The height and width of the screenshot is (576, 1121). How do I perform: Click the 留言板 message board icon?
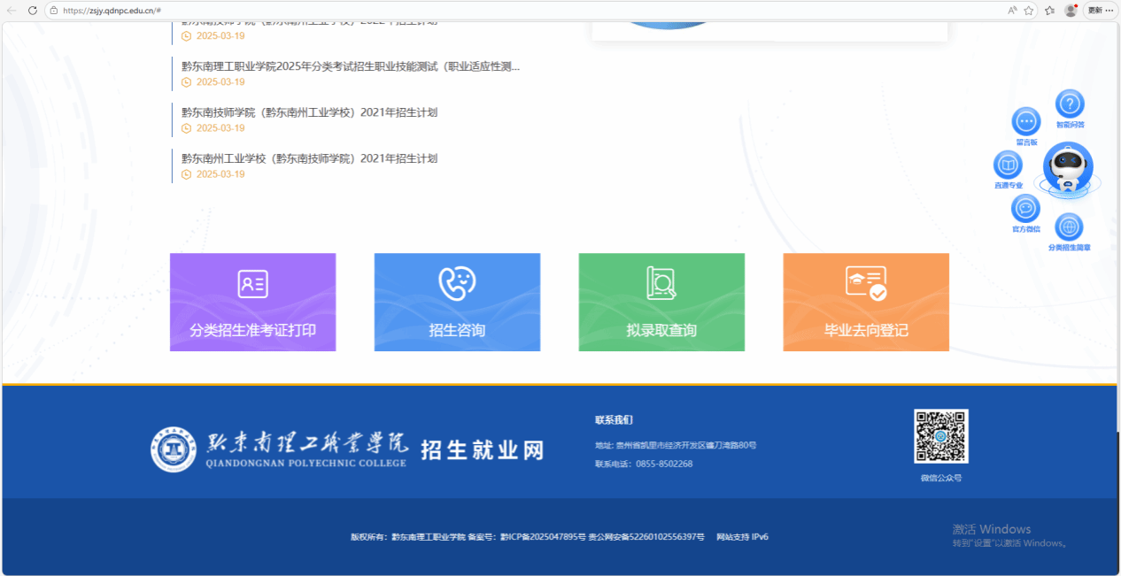(x=1026, y=121)
